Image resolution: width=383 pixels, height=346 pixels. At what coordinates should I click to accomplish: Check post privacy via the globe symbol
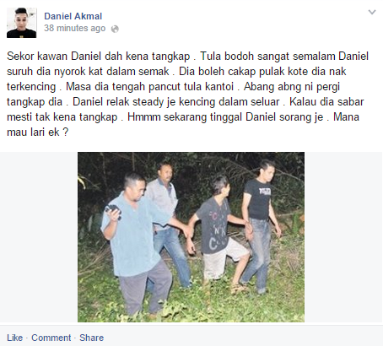(x=115, y=29)
